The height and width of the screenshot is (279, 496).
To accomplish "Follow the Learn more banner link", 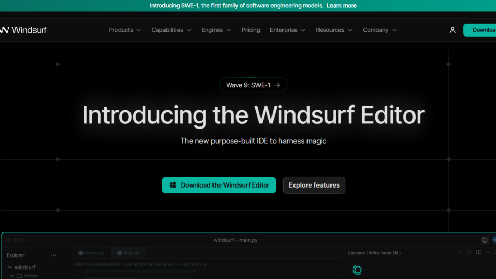I will 341,6.
